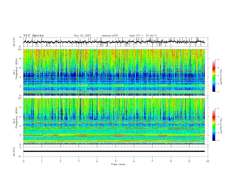Screen dimensions: 234x181
Task: Click the "start UT = 15:40:0" header text
Action: tap(143, 35)
